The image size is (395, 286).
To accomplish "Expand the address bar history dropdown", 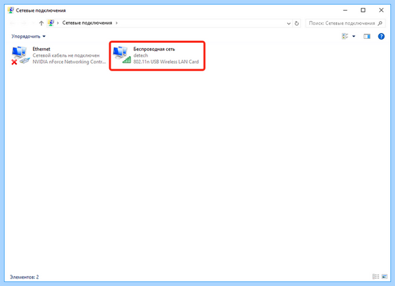I will tap(289, 24).
